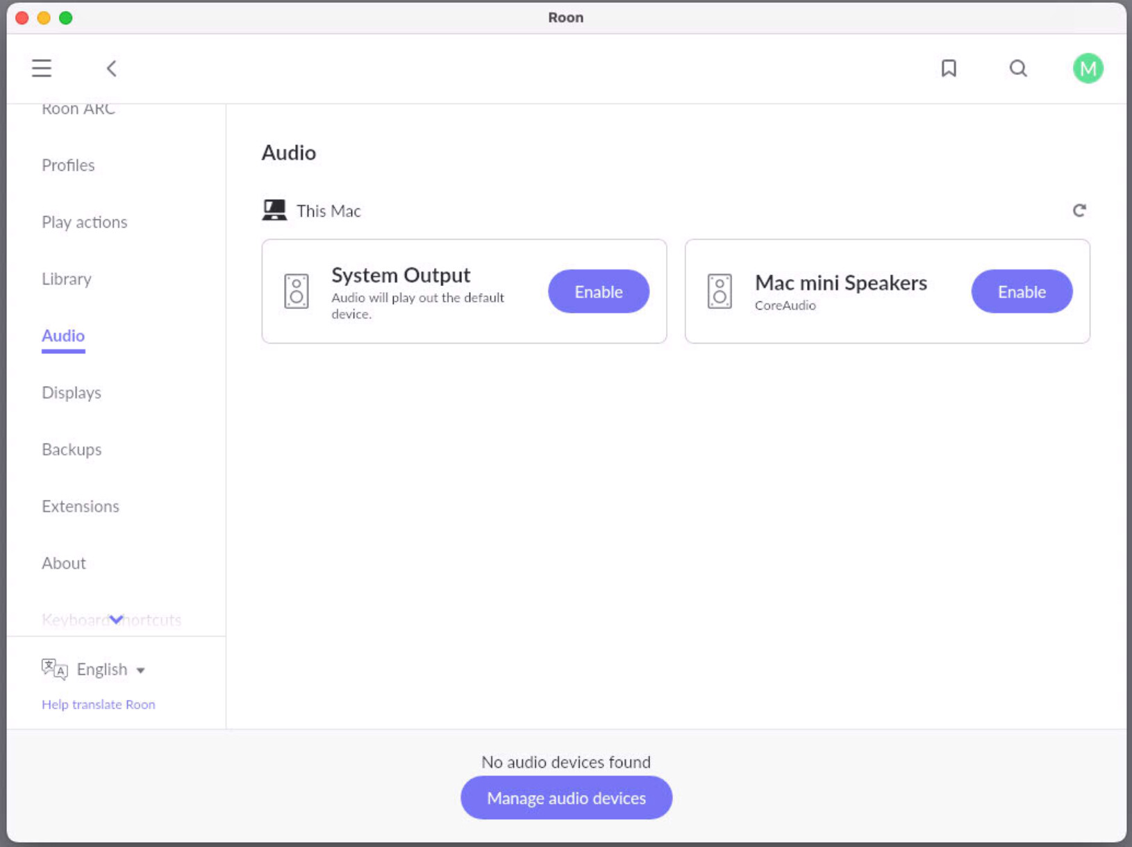Click the System Output speaker icon
The width and height of the screenshot is (1132, 847).
(x=297, y=291)
